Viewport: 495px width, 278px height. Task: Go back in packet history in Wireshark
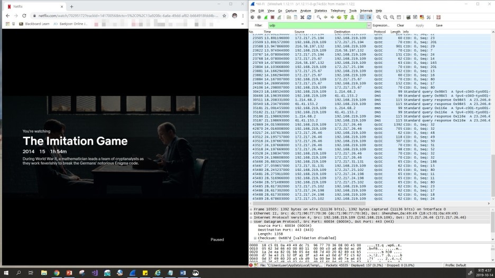click(325, 17)
